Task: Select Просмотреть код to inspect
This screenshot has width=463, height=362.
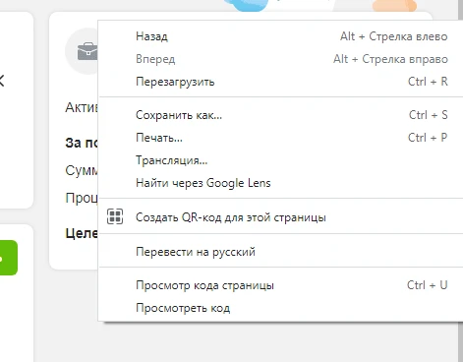Action: 281,308
